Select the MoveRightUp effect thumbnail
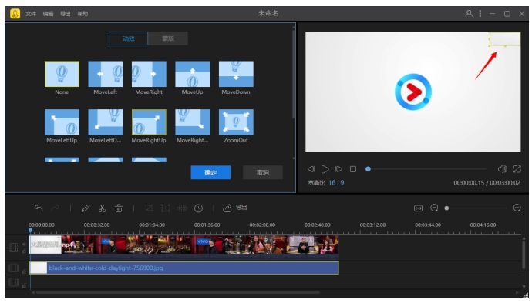Image resolution: width=532 pixels, height=303 pixels. [149, 122]
